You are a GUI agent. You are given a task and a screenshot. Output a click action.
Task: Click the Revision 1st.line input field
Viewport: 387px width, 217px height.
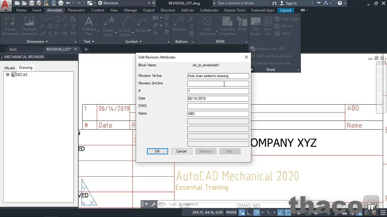coord(218,76)
